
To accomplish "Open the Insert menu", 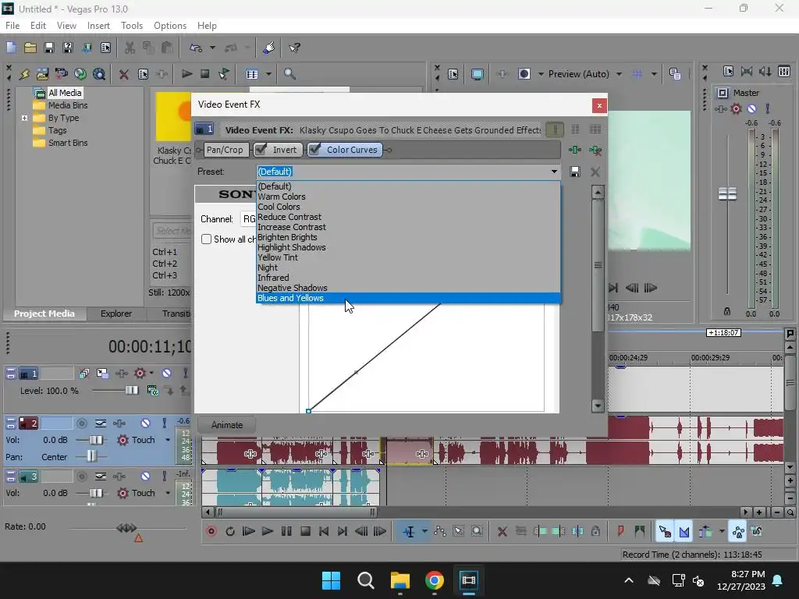I will pyautogui.click(x=98, y=26).
